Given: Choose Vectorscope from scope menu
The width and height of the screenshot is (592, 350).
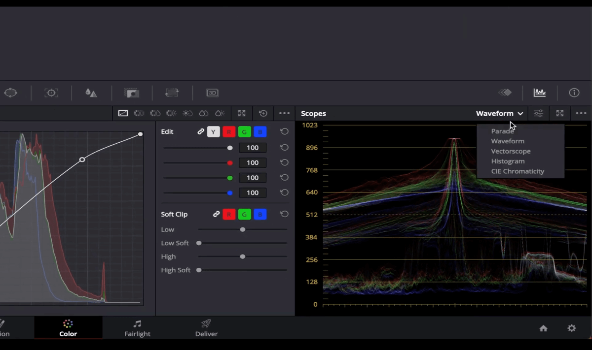Looking at the screenshot, I should point(511,151).
